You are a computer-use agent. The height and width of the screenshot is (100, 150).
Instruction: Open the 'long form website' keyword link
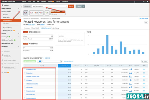[x=30, y=91]
